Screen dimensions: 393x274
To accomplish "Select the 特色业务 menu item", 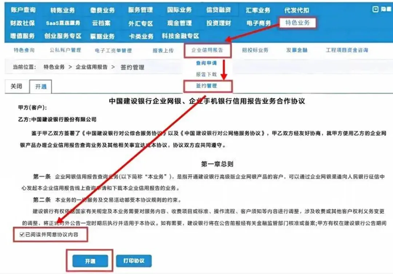I will pos(298,23).
